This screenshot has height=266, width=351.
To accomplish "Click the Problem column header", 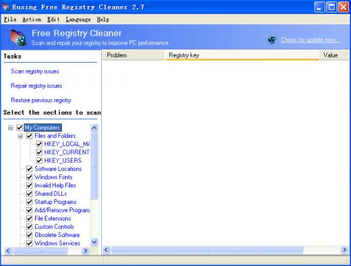I will point(133,55).
